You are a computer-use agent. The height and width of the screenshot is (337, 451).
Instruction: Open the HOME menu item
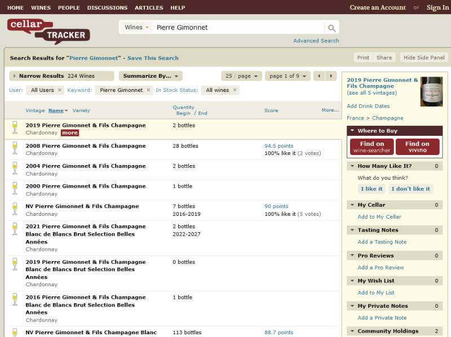click(x=16, y=8)
